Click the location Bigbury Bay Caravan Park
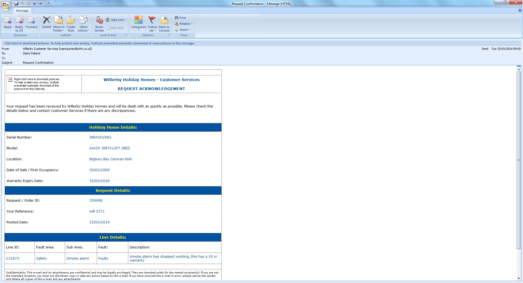The width and height of the screenshot is (523, 283). 111,159
